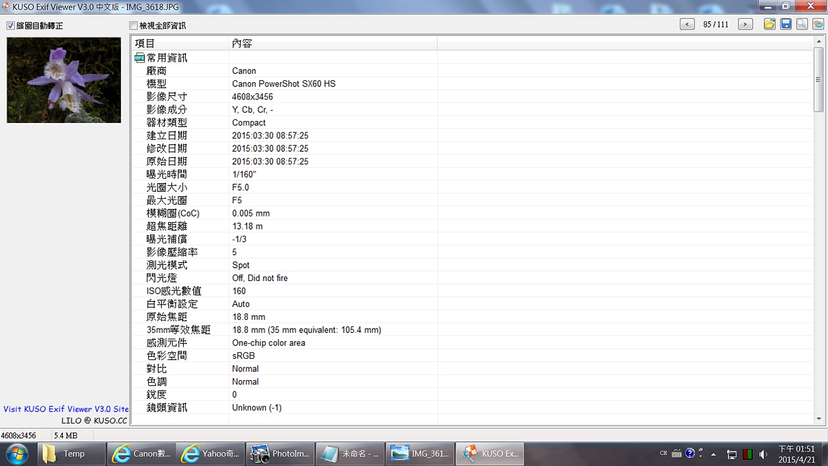Go to the next image with the > button
This screenshot has width=828, height=466.
click(x=745, y=24)
